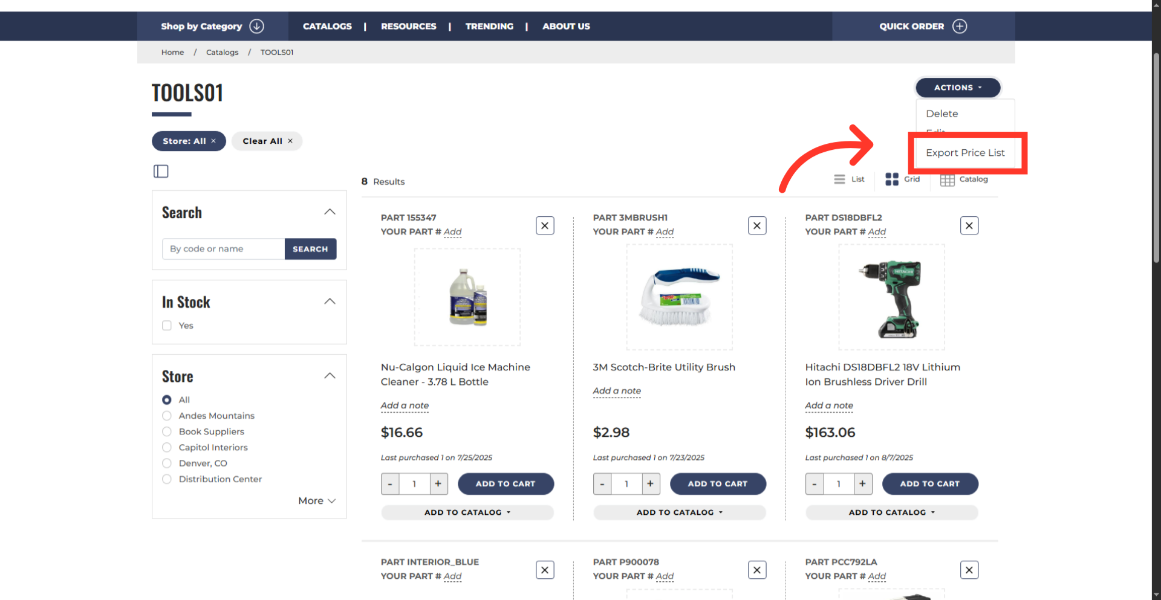Increase quantity for Hitachi Driver Drill
Screen dimensions: 1161x600
863,483
